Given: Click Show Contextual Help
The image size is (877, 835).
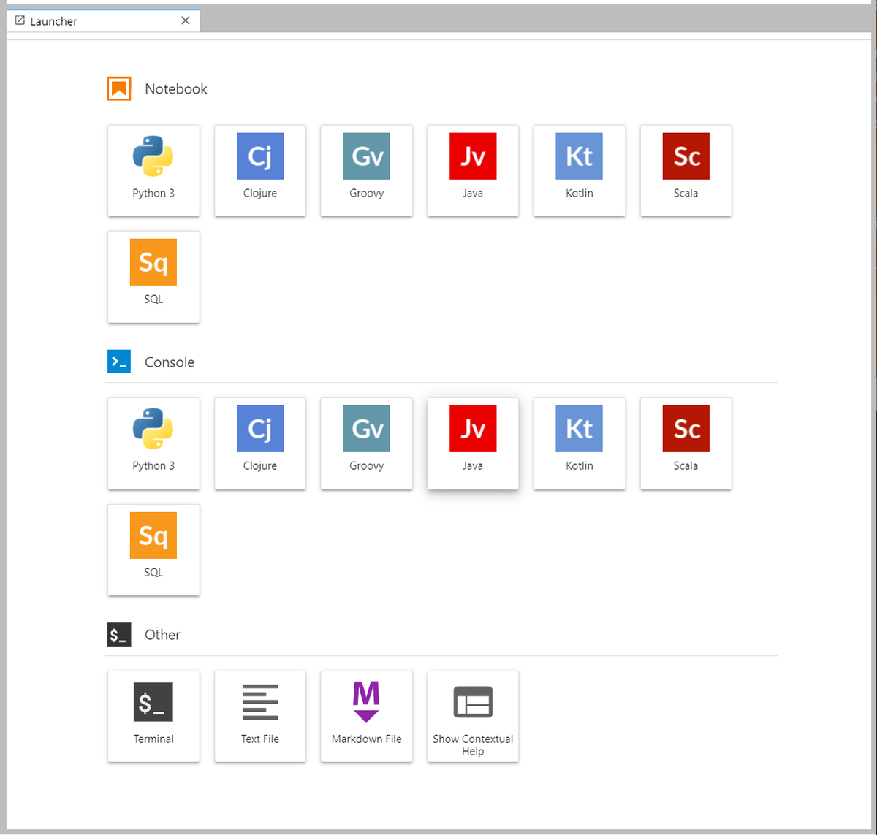Looking at the screenshot, I should 473,716.
